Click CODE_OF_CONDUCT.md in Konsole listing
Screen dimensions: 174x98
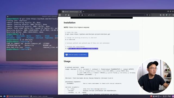tap(15, 44)
